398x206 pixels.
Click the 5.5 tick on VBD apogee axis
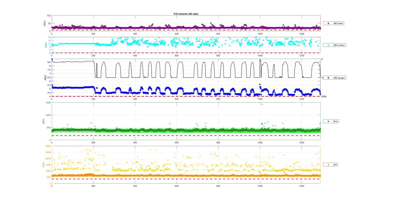(x=49, y=85)
